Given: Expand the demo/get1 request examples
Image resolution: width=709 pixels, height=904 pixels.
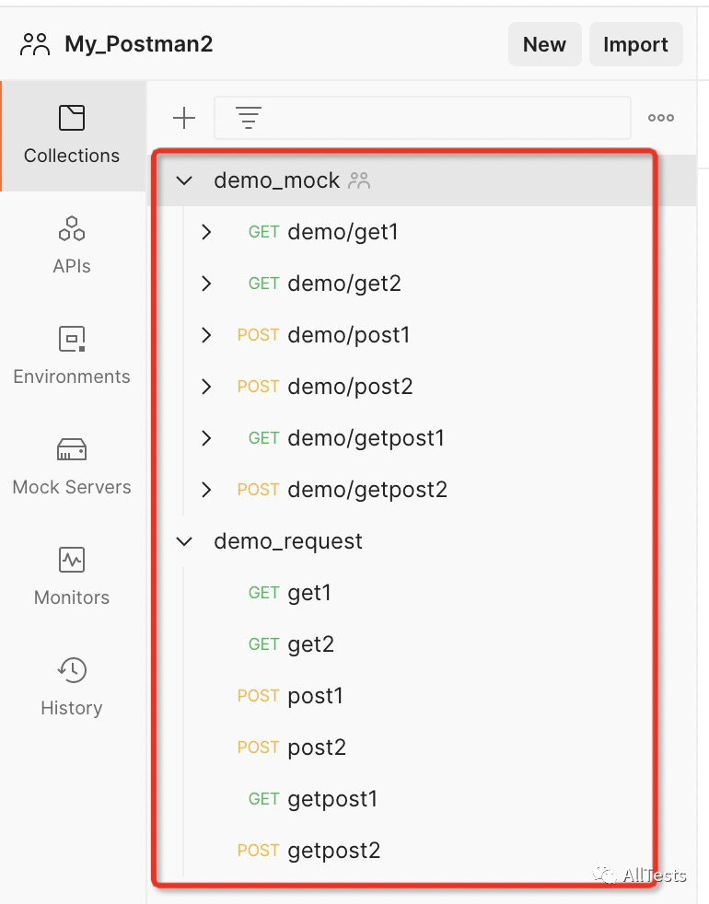Looking at the screenshot, I should point(206,232).
